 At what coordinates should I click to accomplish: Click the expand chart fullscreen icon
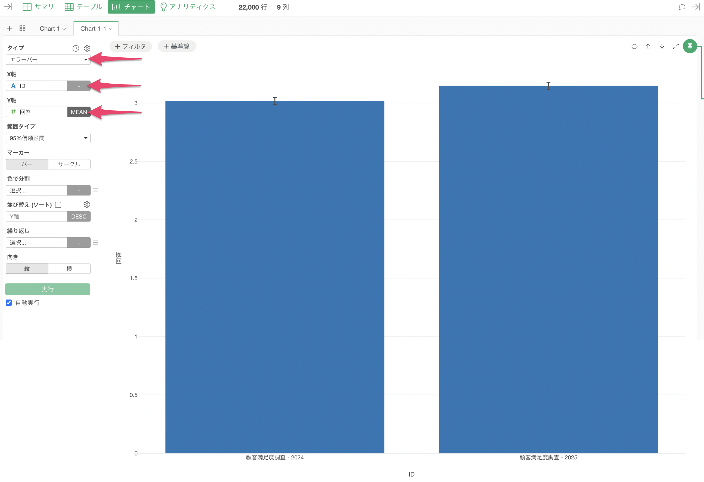point(675,46)
